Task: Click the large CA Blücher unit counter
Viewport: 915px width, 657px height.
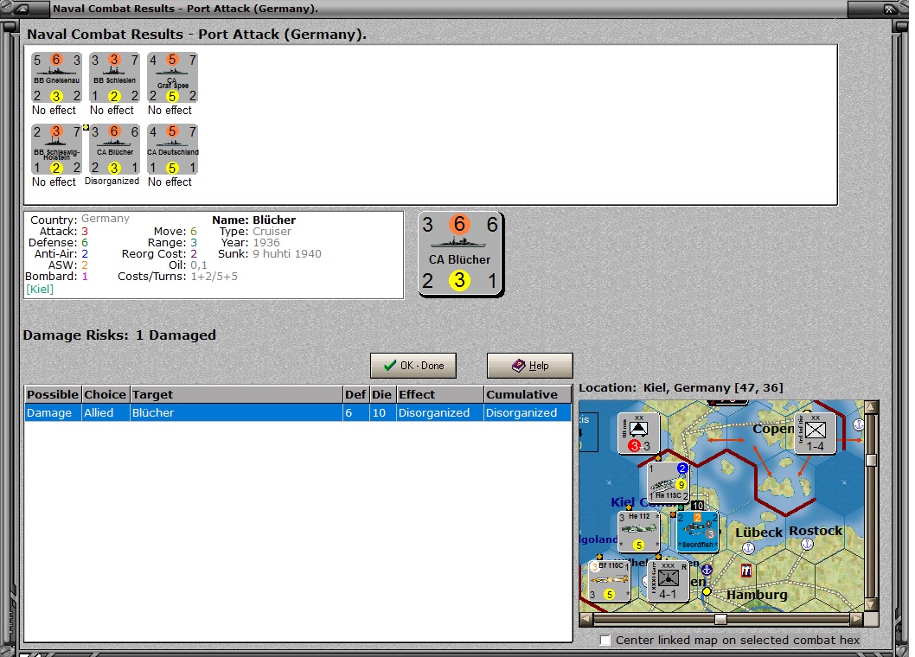Action: tap(461, 254)
